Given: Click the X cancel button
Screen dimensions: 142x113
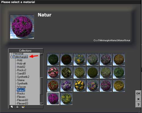Looking at the screenshot, I should point(138,99).
